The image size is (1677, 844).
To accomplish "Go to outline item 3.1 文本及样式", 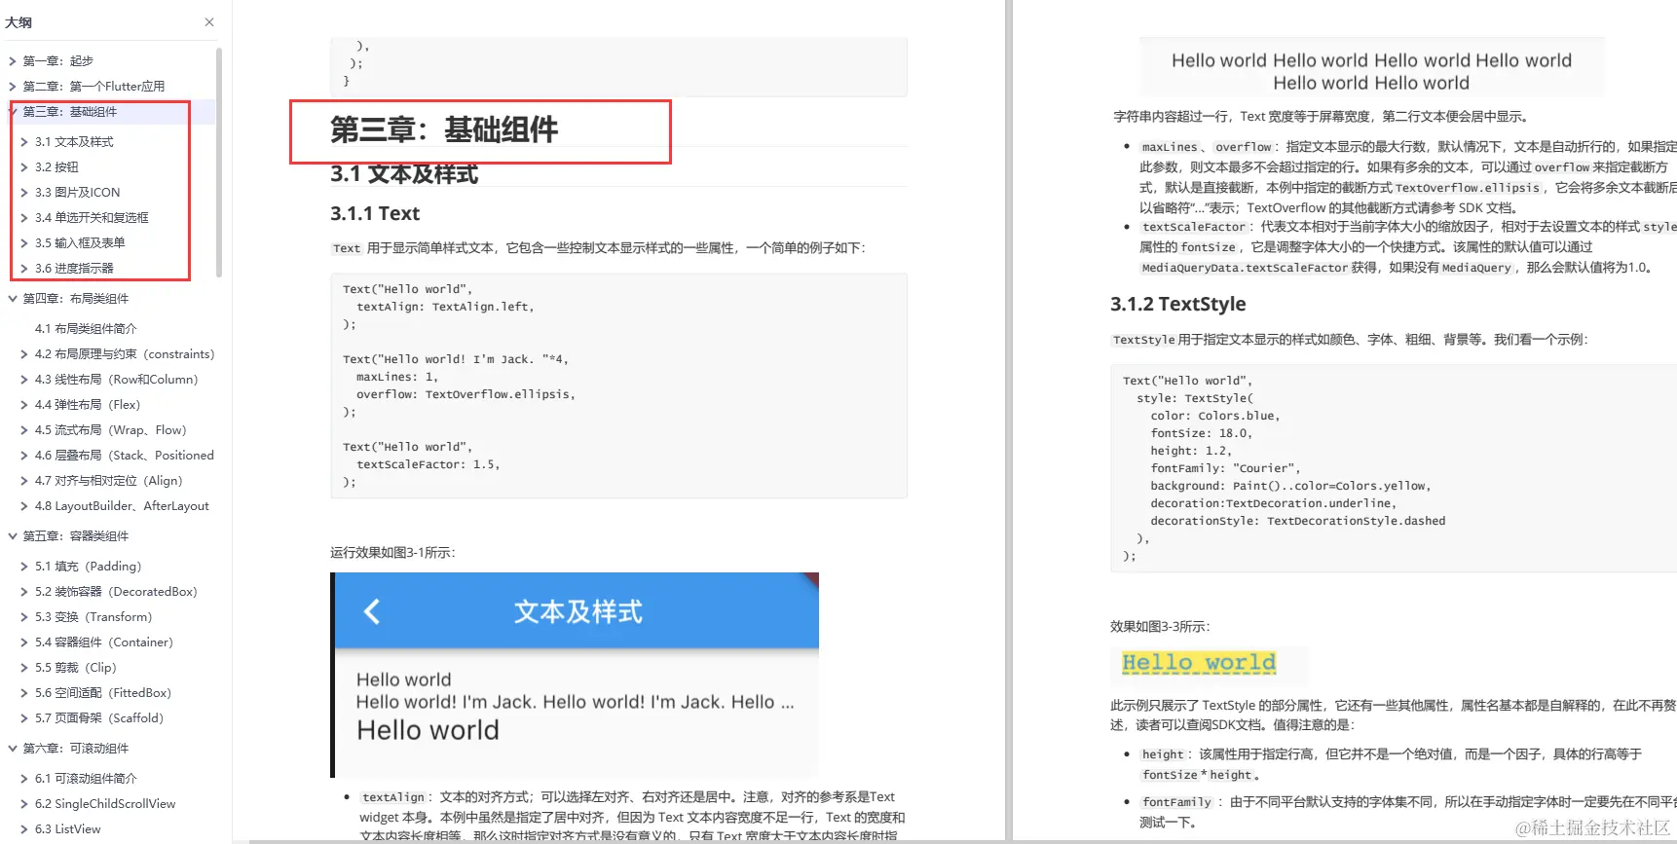I will (74, 141).
